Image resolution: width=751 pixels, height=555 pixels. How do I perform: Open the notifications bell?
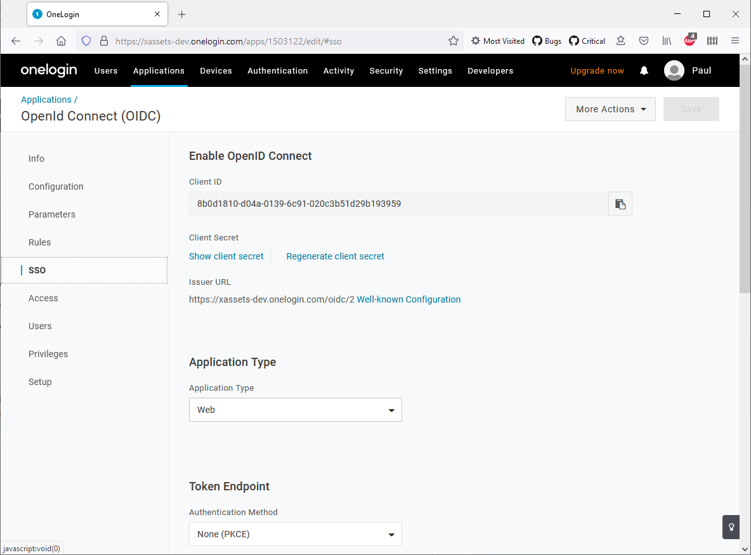(x=644, y=70)
